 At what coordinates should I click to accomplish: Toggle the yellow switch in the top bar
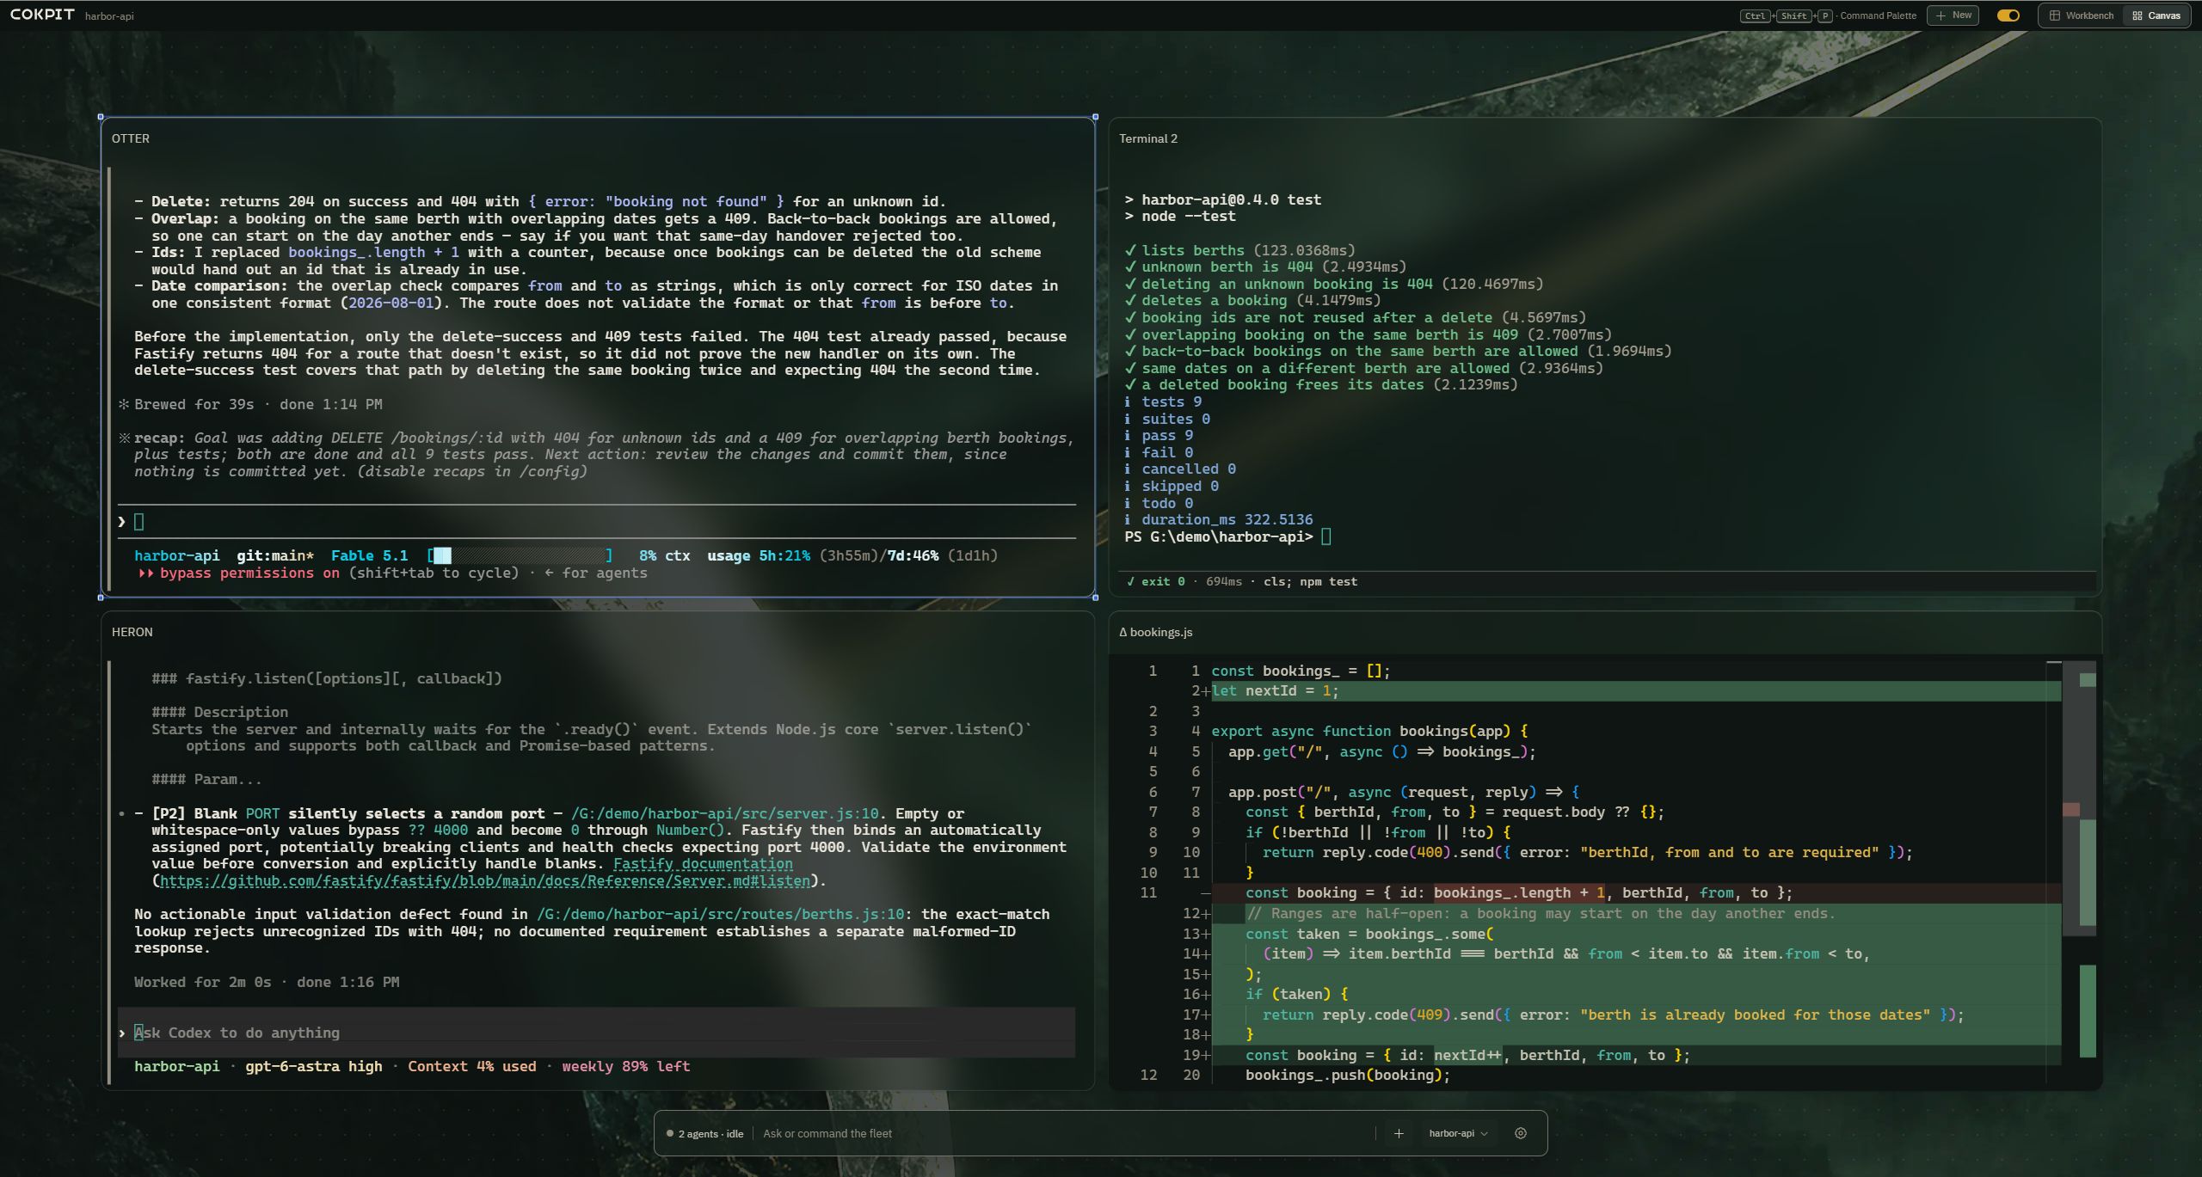tap(2008, 15)
